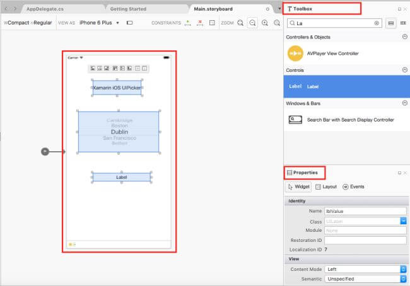The image size is (410, 286).
Task: Open the Widget properties tab
Action: pos(298,186)
